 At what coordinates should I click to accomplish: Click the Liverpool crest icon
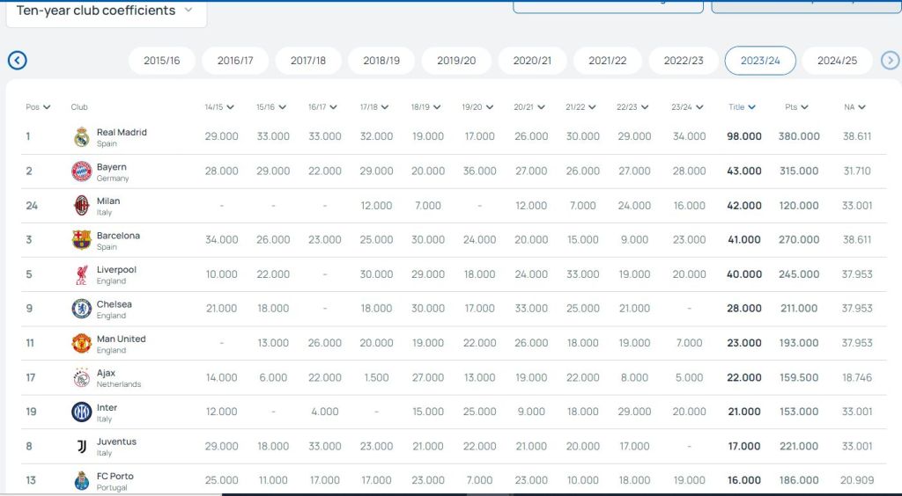point(82,274)
